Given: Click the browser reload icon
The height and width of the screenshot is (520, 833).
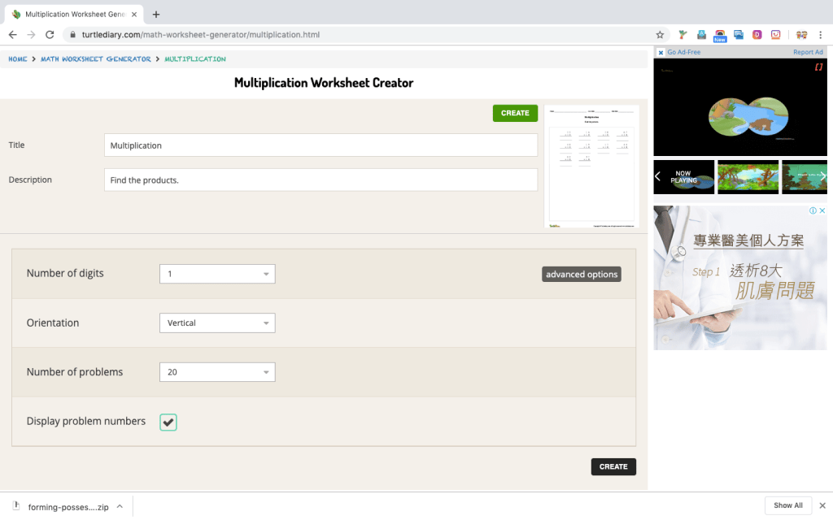Looking at the screenshot, I should (x=50, y=35).
